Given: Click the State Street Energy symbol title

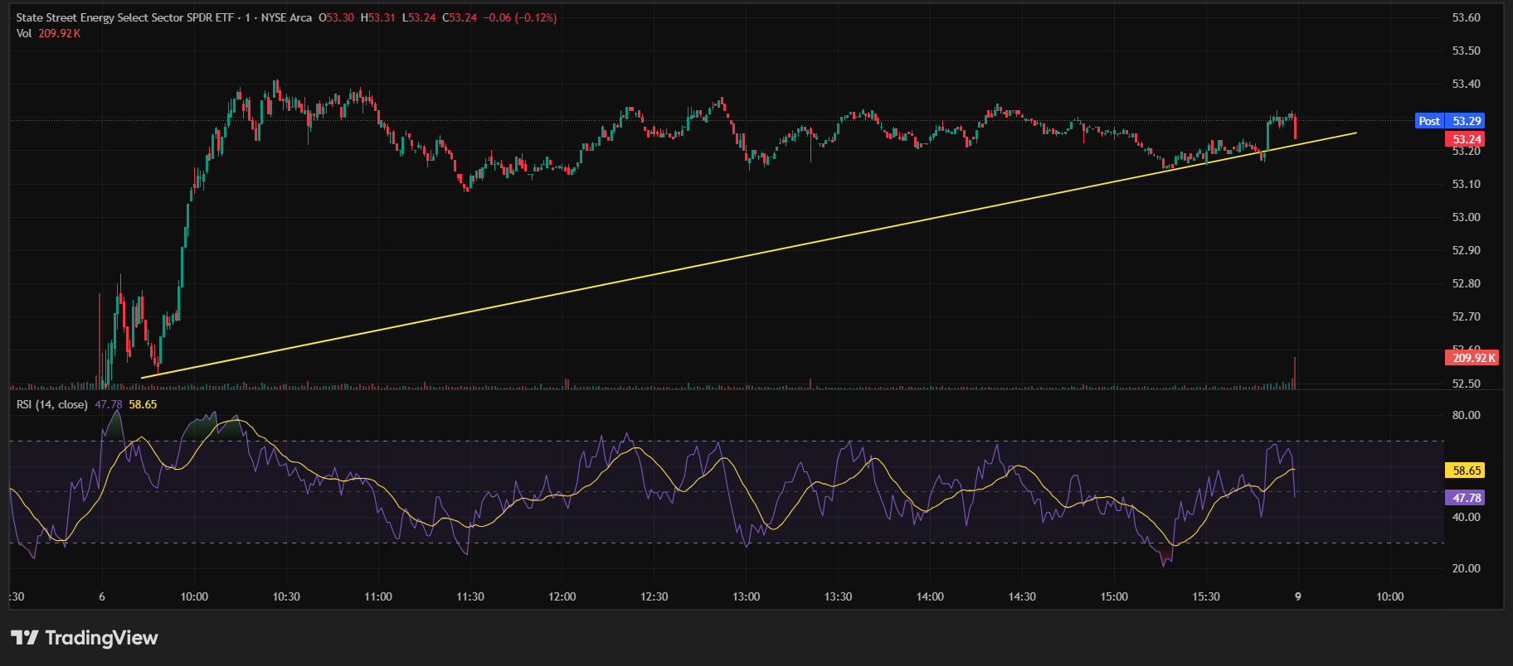Looking at the screenshot, I should pos(124,17).
